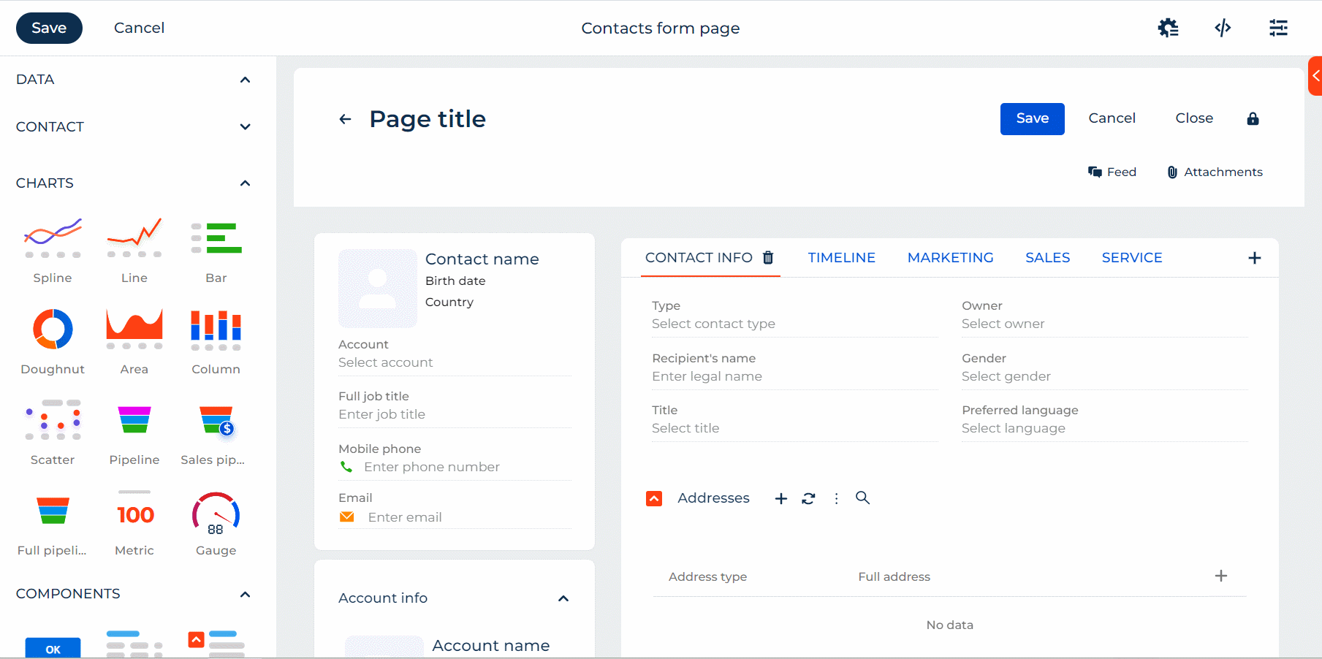Open the MARKETING tab

coord(950,258)
